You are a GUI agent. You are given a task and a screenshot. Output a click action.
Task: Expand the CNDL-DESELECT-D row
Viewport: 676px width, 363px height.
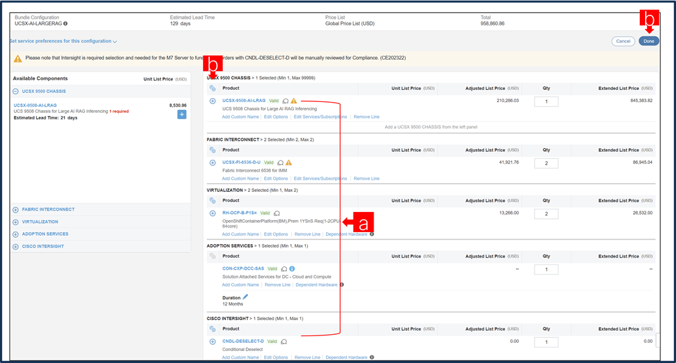tap(213, 342)
